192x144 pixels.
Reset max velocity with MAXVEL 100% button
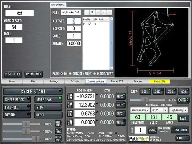(58, 138)
